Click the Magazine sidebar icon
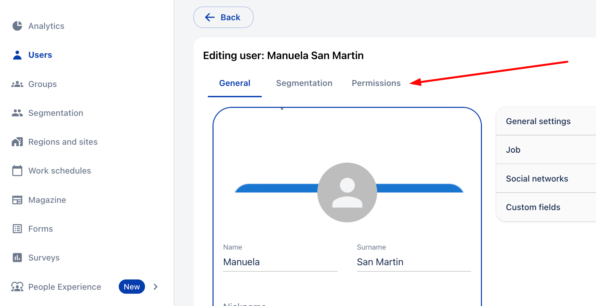 tap(17, 200)
